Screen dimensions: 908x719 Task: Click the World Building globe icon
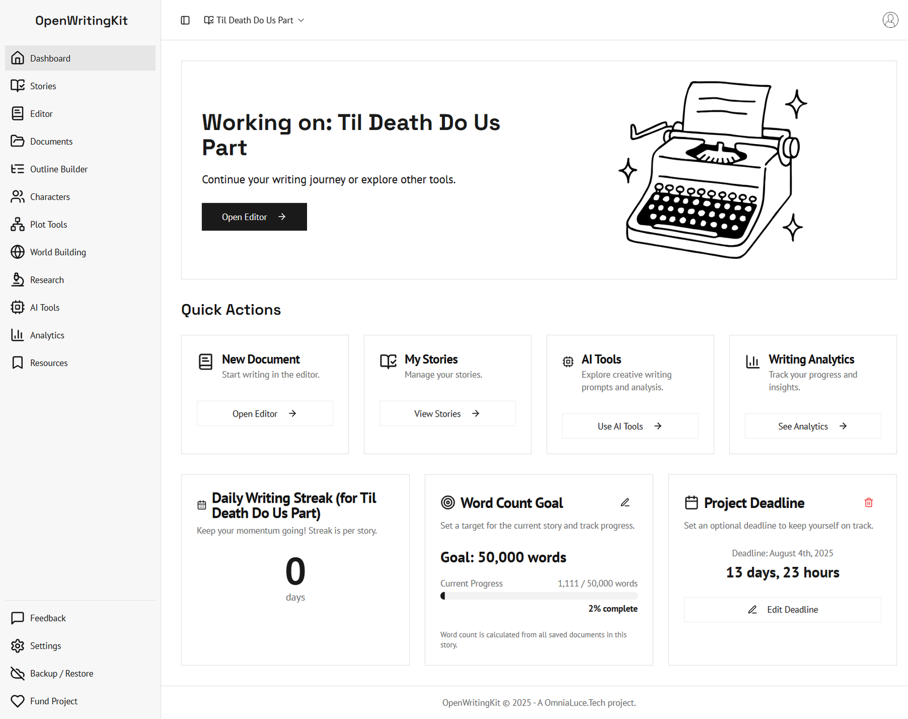click(x=18, y=252)
